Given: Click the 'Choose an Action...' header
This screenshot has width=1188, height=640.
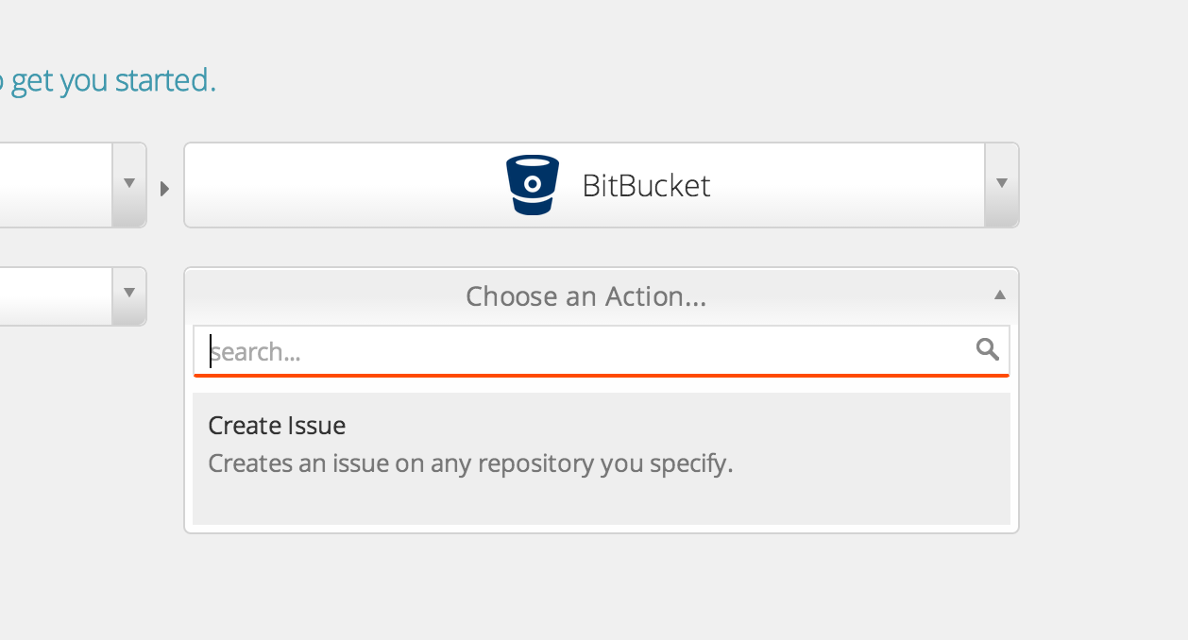Looking at the screenshot, I should pyautogui.click(x=586, y=296).
